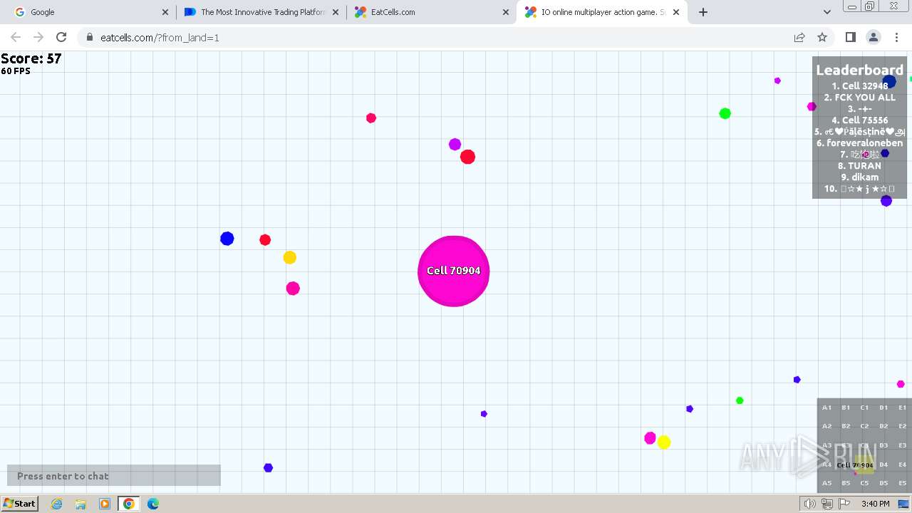The image size is (912, 513).
Task: Switch to The Most Innovative Trading Platform tab
Action: click(x=261, y=12)
